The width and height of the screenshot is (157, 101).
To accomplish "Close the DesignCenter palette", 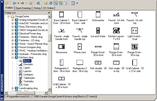I will click(x=2, y=2).
